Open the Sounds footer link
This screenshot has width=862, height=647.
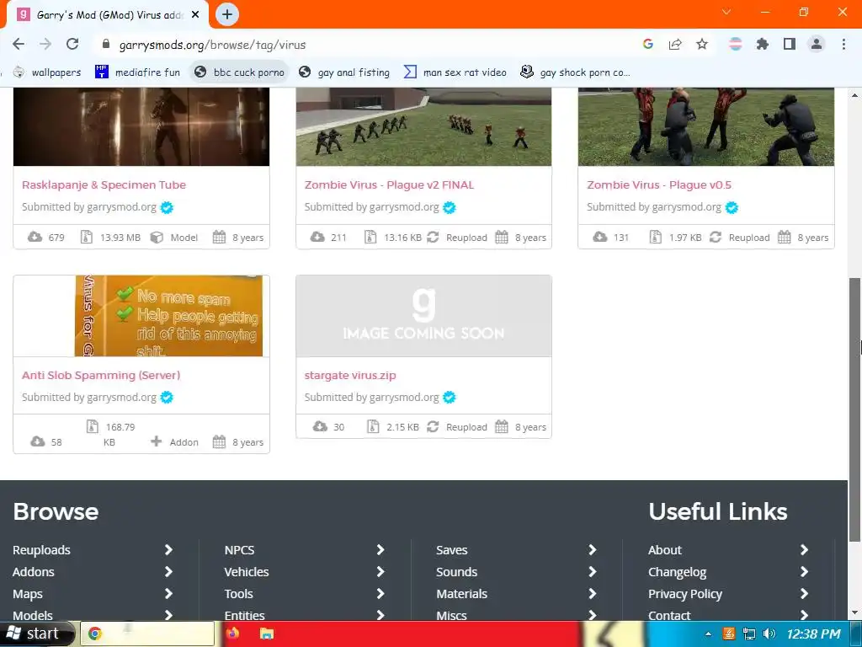click(x=456, y=572)
